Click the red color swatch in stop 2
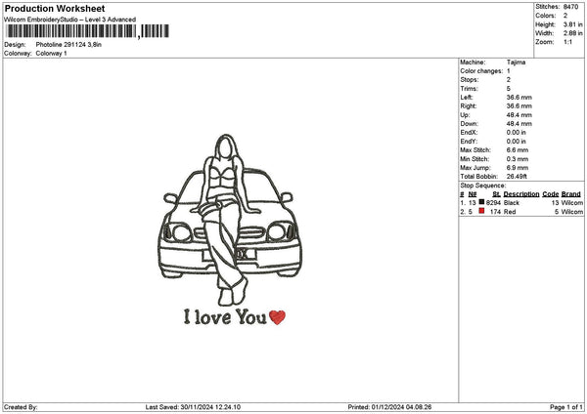Viewport: 587px width, 414px height. 481,211
